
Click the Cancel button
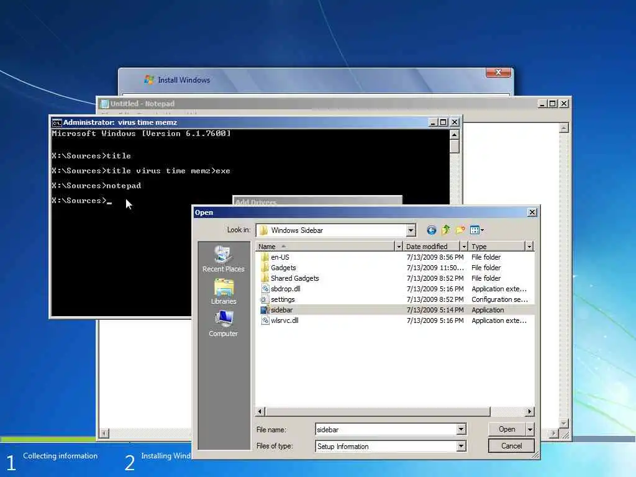click(511, 446)
